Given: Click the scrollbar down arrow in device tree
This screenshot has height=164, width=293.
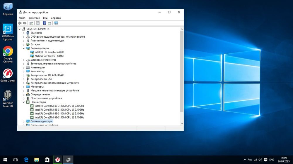Looking at the screenshot, I should click(182, 124).
